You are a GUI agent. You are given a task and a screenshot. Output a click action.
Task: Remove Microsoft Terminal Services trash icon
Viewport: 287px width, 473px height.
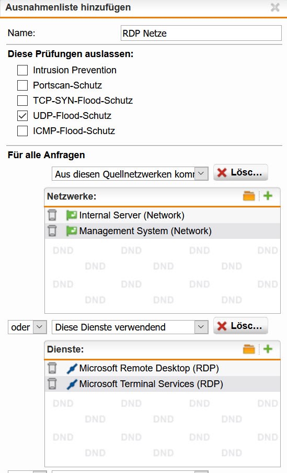52,384
